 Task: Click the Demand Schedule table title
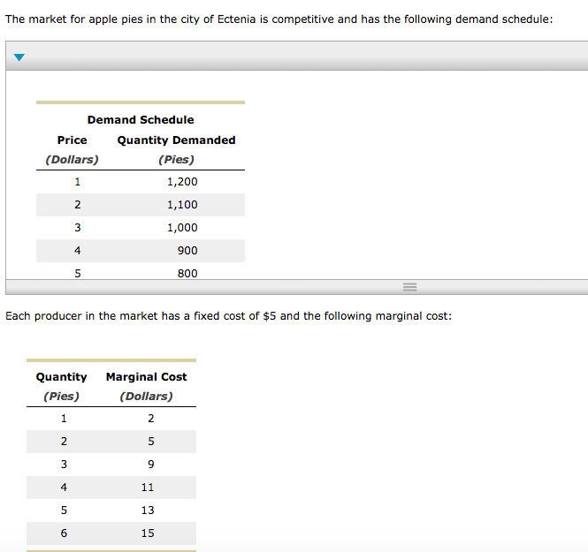click(141, 119)
